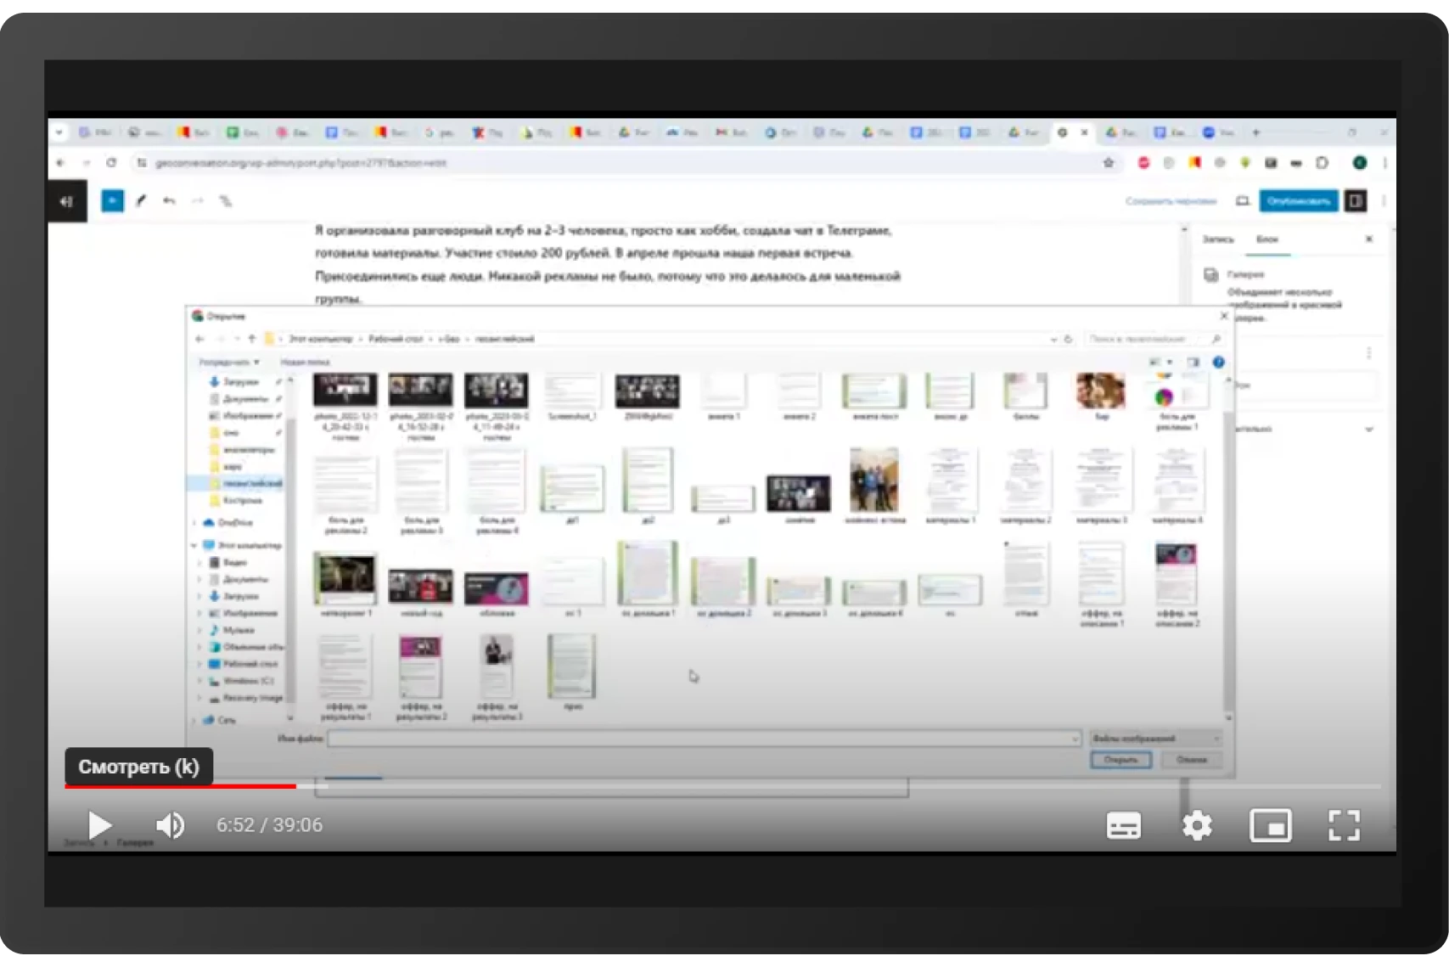
Task: Click the blue 'Опубликовать' button
Action: tap(1297, 201)
